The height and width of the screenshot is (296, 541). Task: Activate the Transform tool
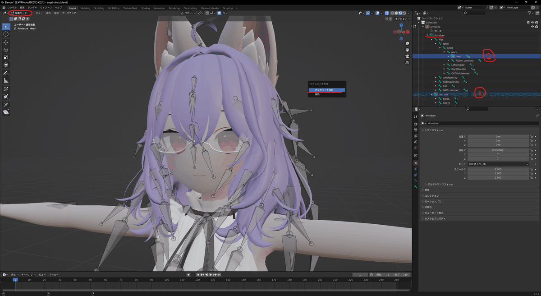[x=6, y=65]
